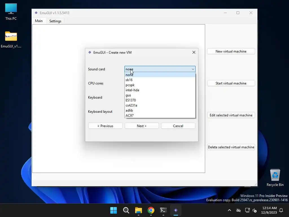This screenshot has width=289, height=217.
Task: Close the Create new VM dialog
Action: click(x=194, y=52)
